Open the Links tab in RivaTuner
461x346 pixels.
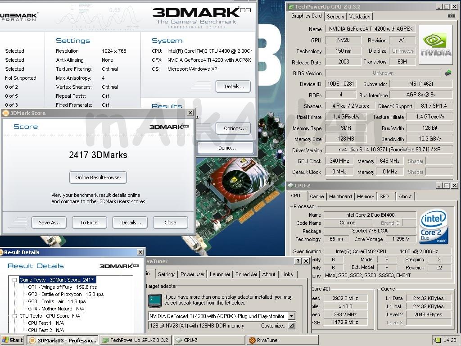[287, 274]
